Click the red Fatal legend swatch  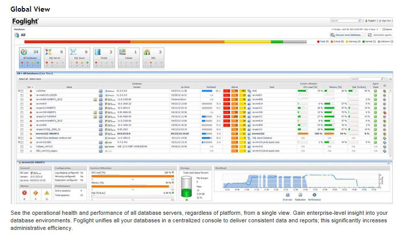pos(318,41)
